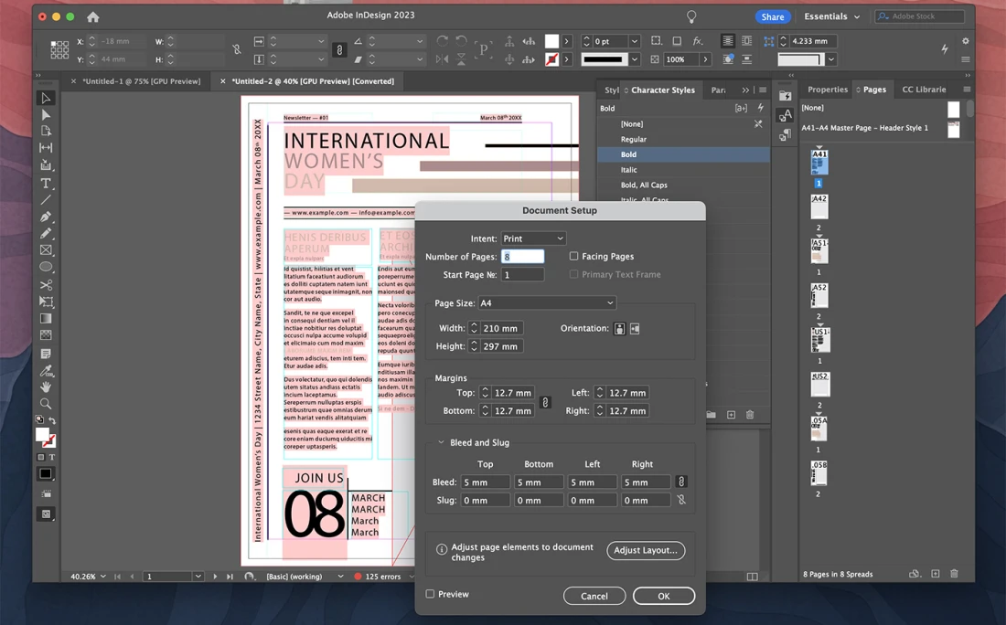The width and height of the screenshot is (1006, 625).
Task: Switch to Untitled-1 document tab
Action: click(141, 81)
